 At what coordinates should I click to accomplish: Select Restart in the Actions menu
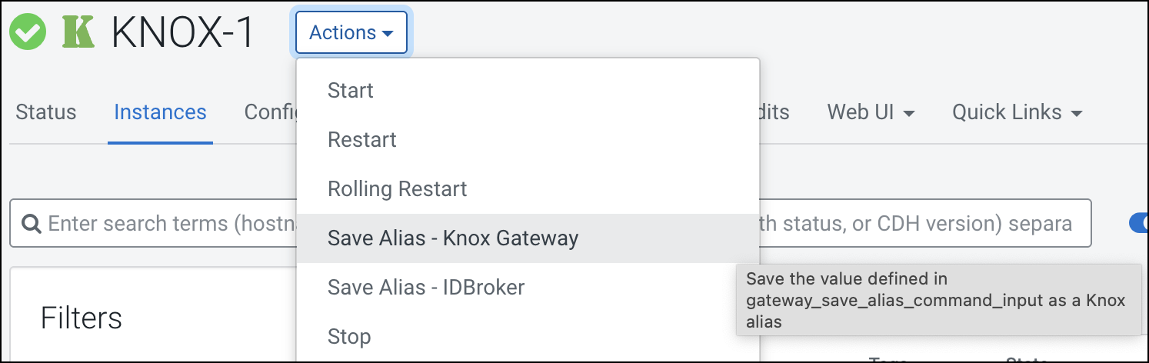362,140
